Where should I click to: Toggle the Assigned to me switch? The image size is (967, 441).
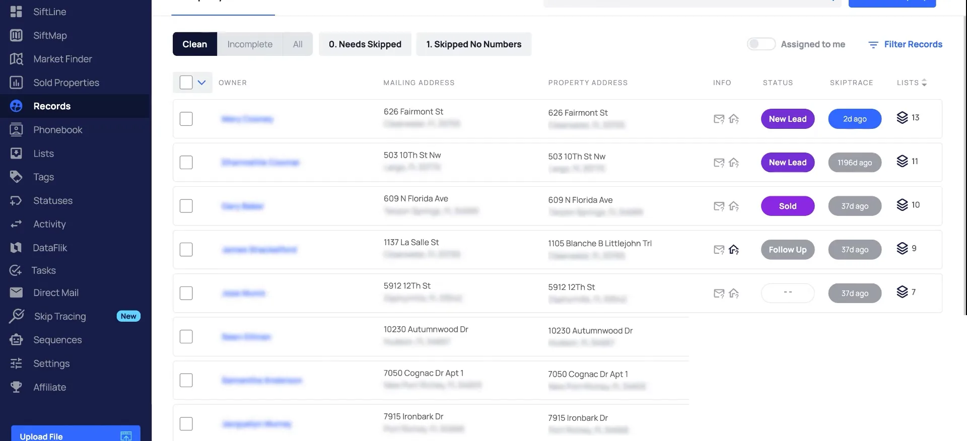(x=761, y=44)
